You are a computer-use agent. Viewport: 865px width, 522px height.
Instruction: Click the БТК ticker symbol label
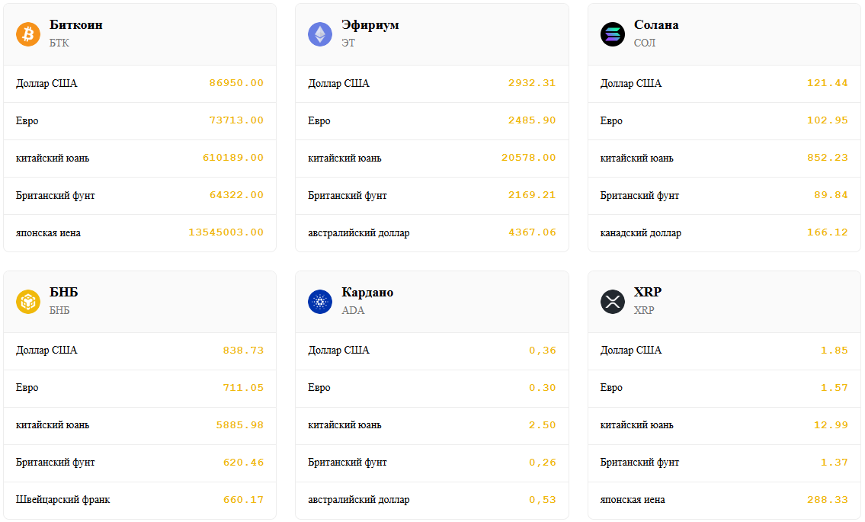click(59, 43)
